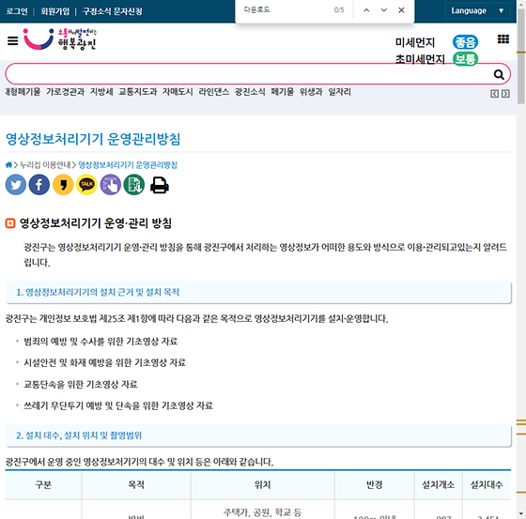This screenshot has height=519, width=526.
Task: Open 구정소식 문자신청 link
Action: pyautogui.click(x=113, y=11)
